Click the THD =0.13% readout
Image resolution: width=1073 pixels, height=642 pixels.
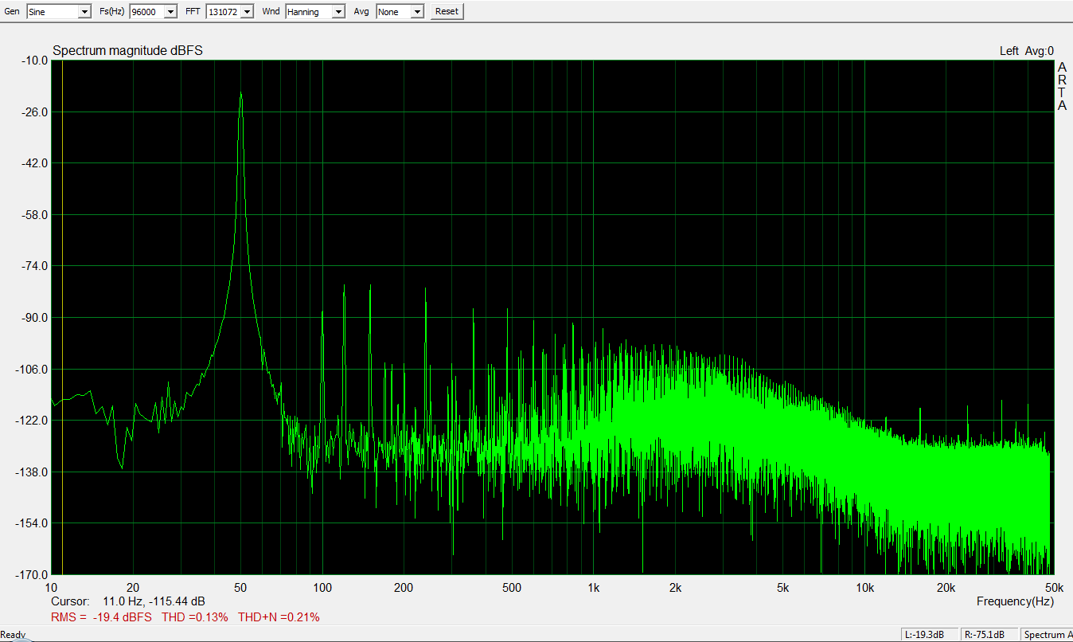coord(195,617)
